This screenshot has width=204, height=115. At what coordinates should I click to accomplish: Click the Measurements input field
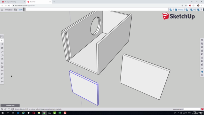tap(192, 109)
